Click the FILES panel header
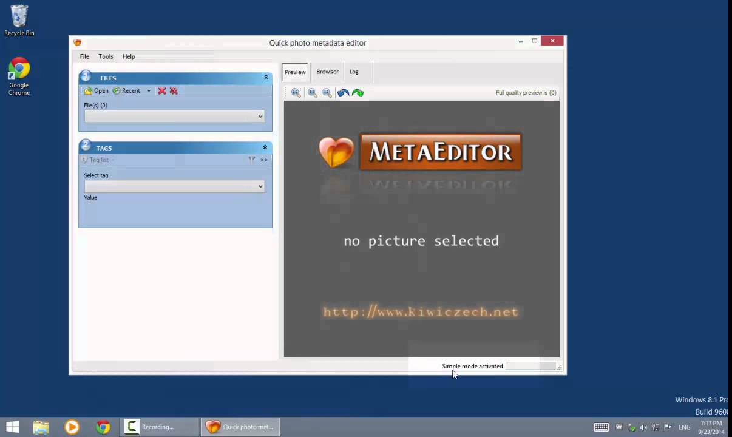732x437 pixels. (175, 78)
